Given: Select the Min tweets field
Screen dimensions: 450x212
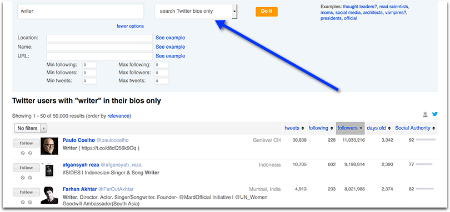Looking at the screenshot, I should (89, 81).
